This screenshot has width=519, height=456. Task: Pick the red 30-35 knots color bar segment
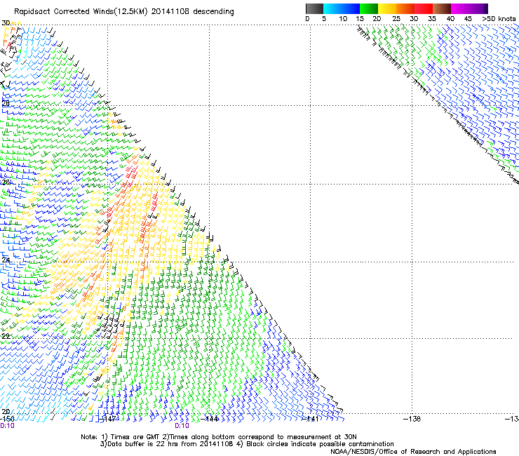coord(424,8)
